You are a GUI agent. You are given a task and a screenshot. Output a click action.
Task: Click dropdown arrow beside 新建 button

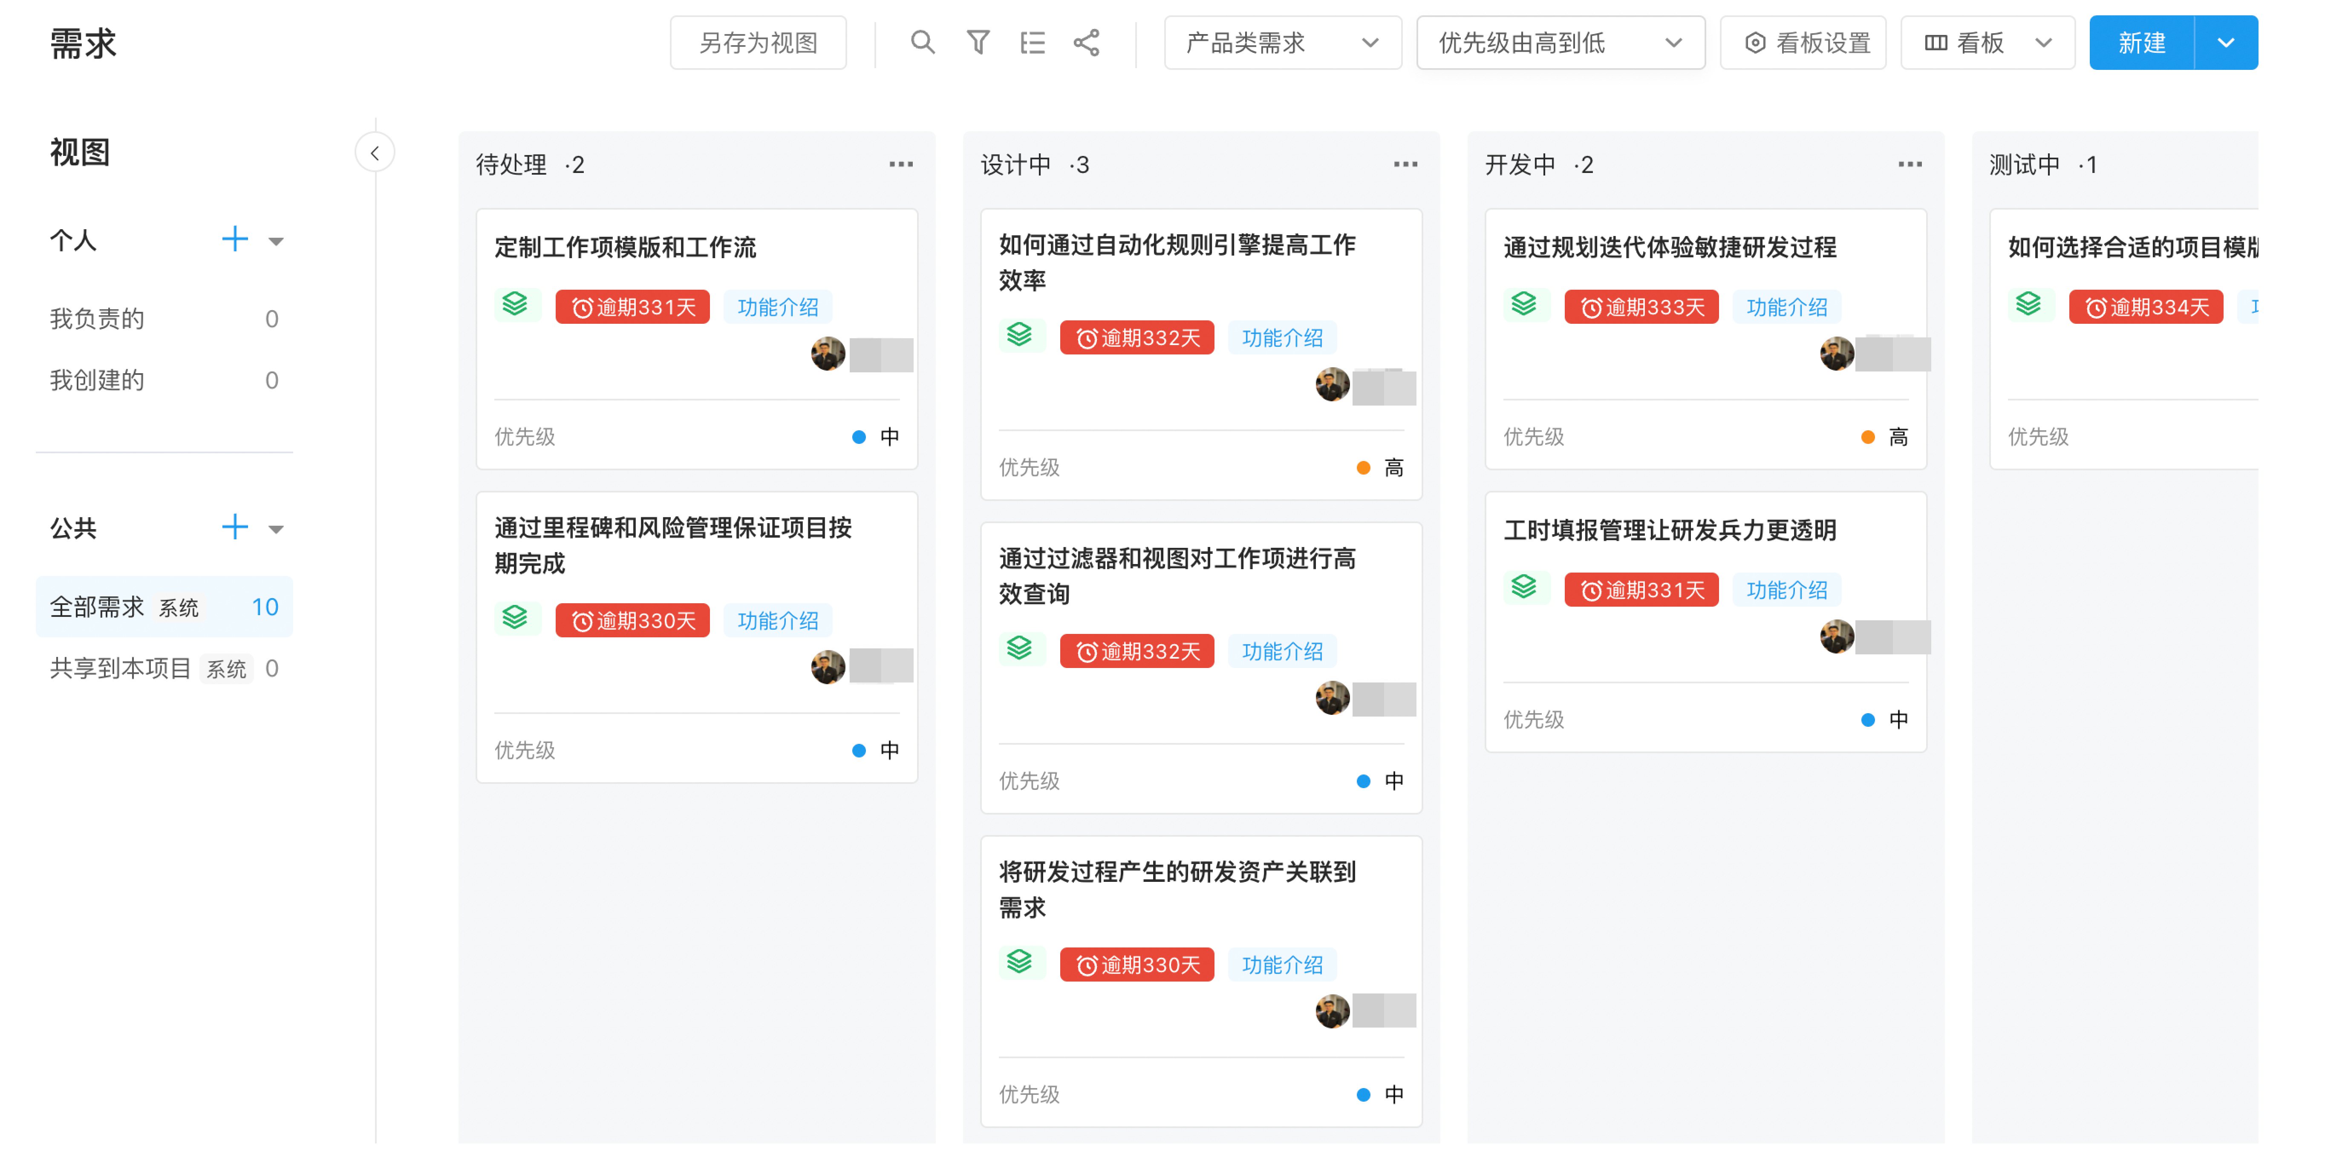(2225, 43)
